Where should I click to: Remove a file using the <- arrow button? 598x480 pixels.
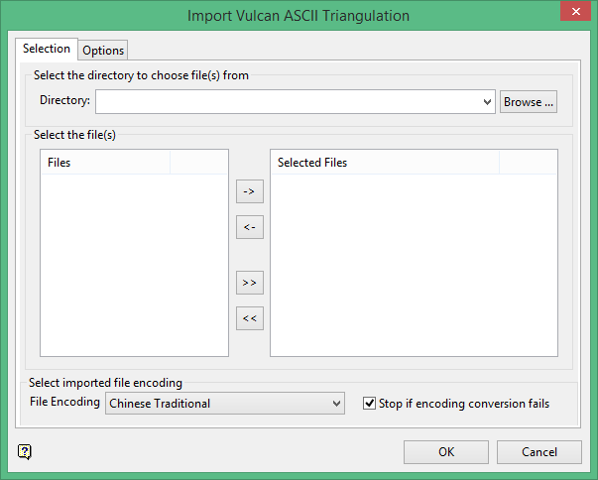250,227
